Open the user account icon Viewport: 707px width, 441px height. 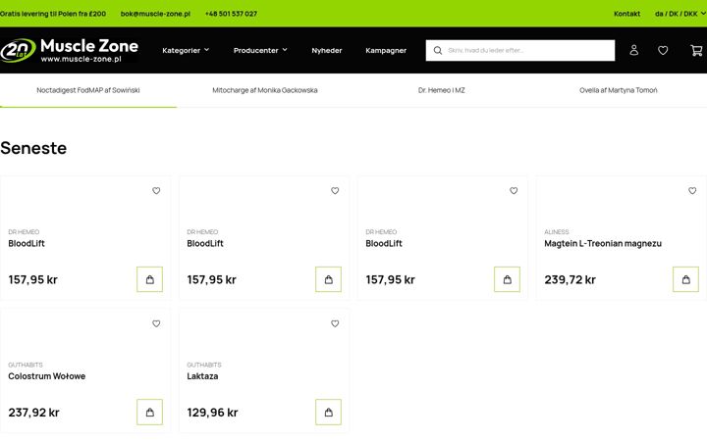[x=634, y=50]
